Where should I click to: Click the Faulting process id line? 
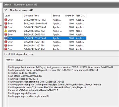[x=23, y=79]
